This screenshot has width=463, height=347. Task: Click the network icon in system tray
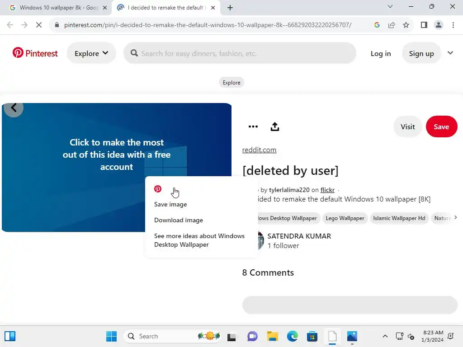coord(399,336)
